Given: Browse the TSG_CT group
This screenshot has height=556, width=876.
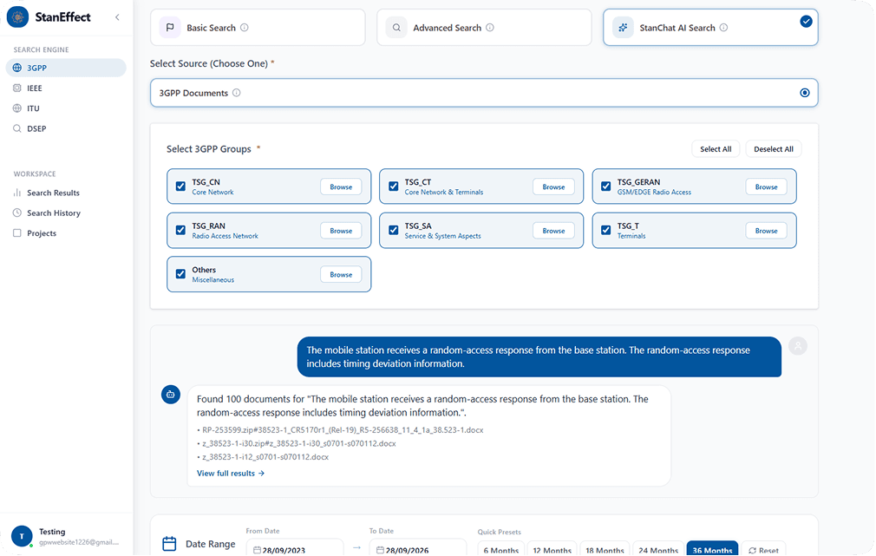Looking at the screenshot, I should point(553,186).
